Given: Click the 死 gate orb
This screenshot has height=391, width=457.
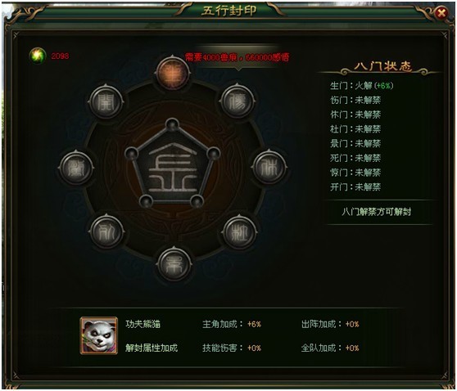Looking at the screenshot, I should [x=107, y=231].
